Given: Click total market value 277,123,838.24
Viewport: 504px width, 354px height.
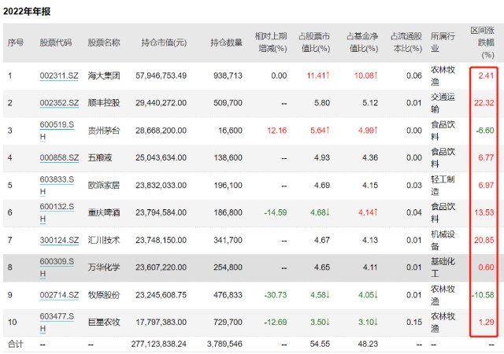Looking at the screenshot, I should tap(159, 344).
